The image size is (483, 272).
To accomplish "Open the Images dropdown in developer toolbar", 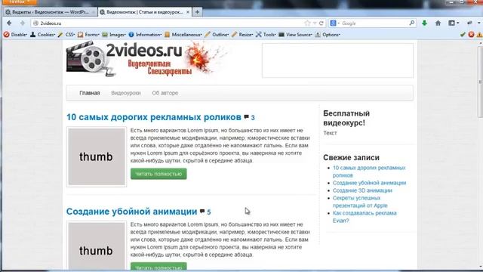I will pyautogui.click(x=114, y=35).
